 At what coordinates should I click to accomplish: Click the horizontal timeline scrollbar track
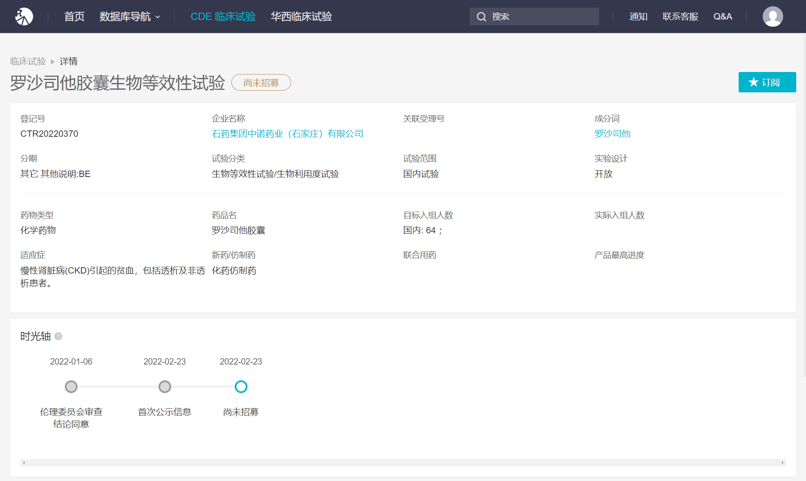click(x=403, y=463)
